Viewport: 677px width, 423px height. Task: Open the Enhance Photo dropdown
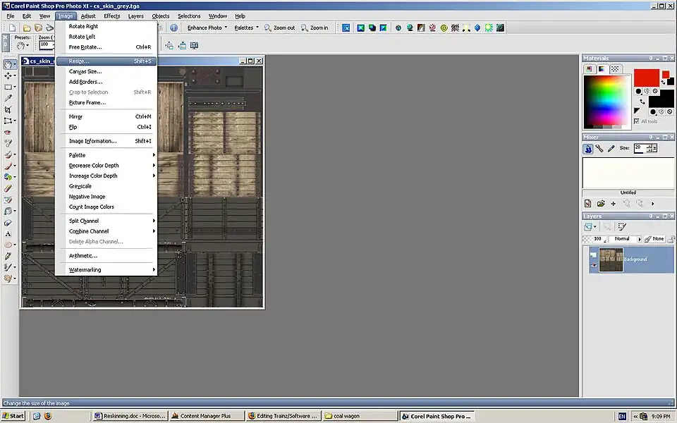(x=207, y=28)
